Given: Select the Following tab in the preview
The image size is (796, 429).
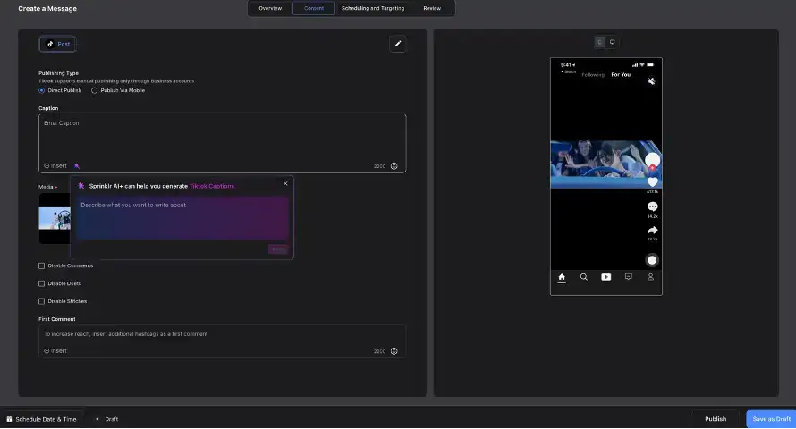Looking at the screenshot, I should (x=593, y=75).
